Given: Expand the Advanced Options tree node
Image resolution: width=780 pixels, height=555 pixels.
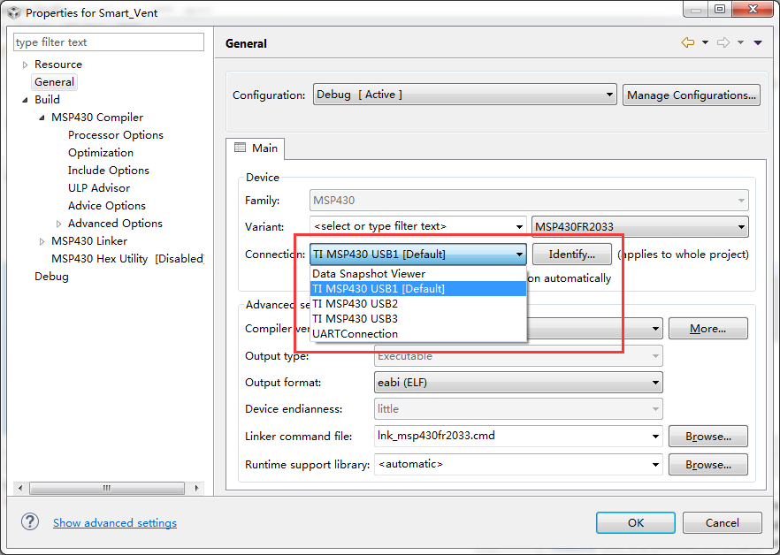Looking at the screenshot, I should (x=58, y=224).
